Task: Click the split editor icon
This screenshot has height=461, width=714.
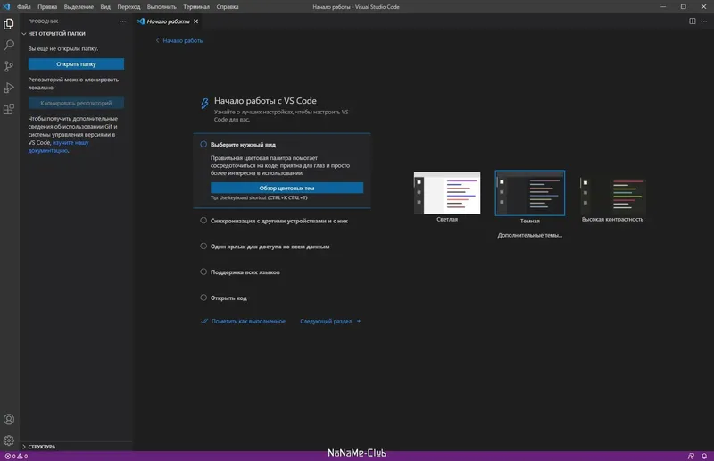Action: [693, 21]
